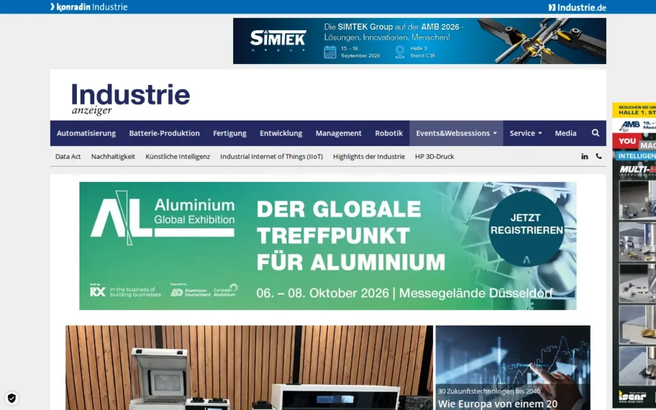The height and width of the screenshot is (410, 656).
Task: Open the Automatisierung menu
Action: tap(86, 133)
